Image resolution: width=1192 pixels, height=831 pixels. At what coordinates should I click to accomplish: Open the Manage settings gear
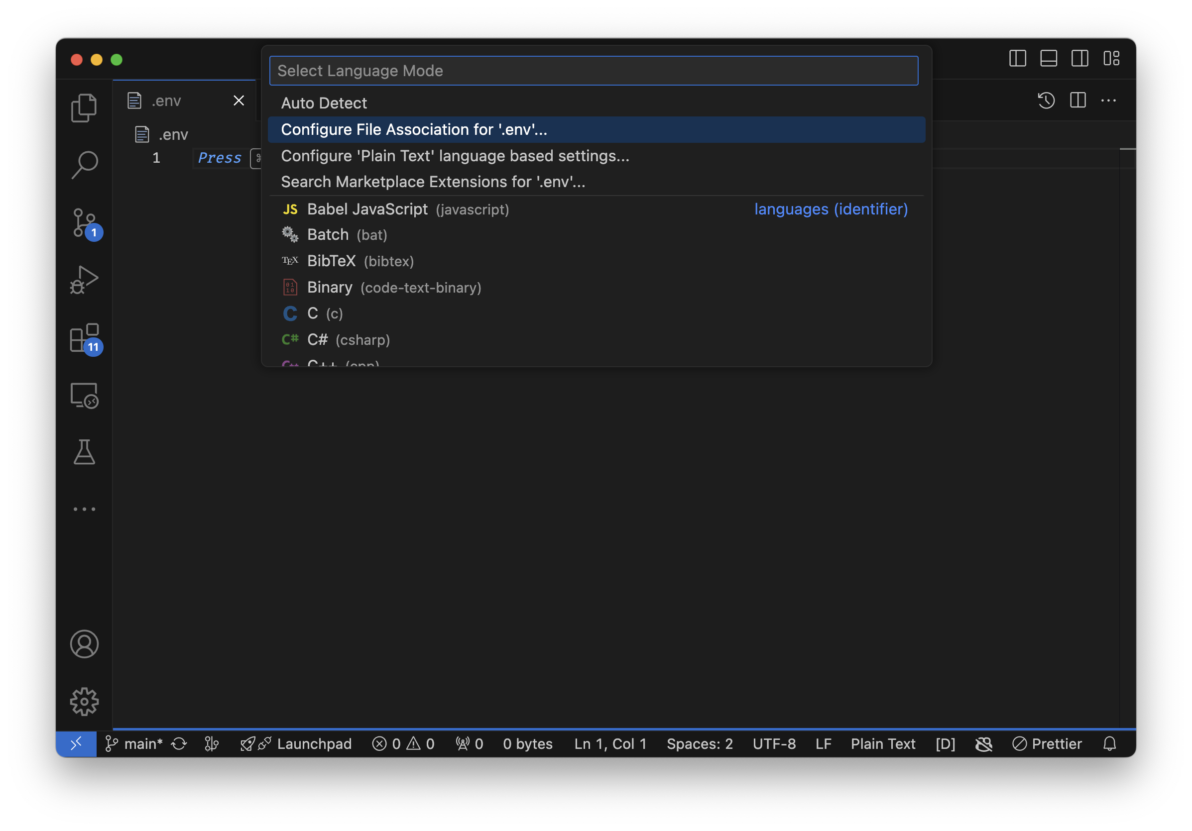point(84,701)
